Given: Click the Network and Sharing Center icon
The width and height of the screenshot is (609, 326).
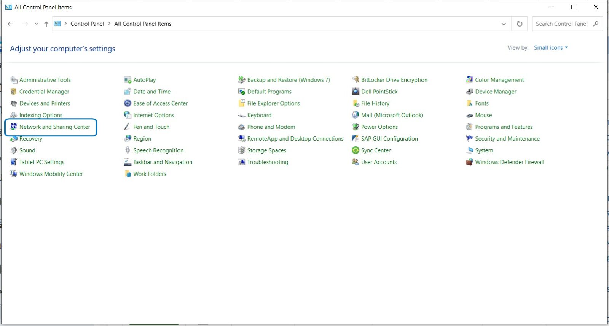Looking at the screenshot, I should [14, 127].
